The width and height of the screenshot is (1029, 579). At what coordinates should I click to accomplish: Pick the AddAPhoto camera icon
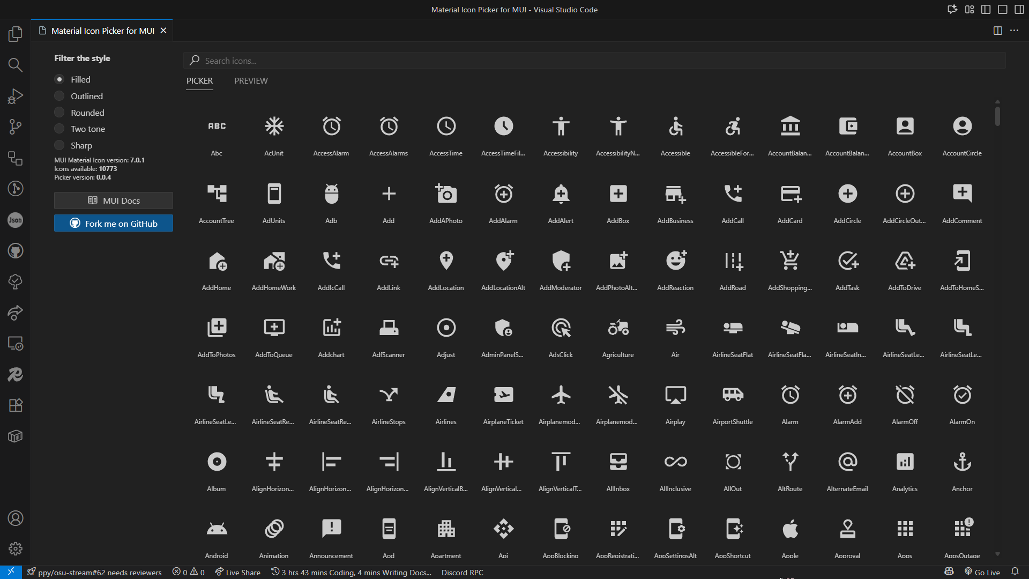(x=446, y=194)
